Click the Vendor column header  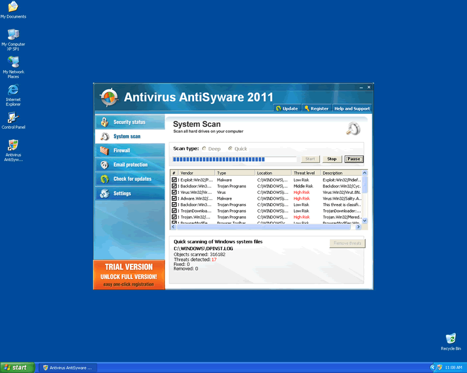pyautogui.click(x=197, y=173)
